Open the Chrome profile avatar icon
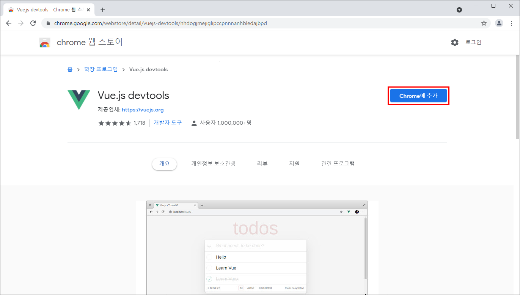The image size is (520, 295). pyautogui.click(x=499, y=23)
